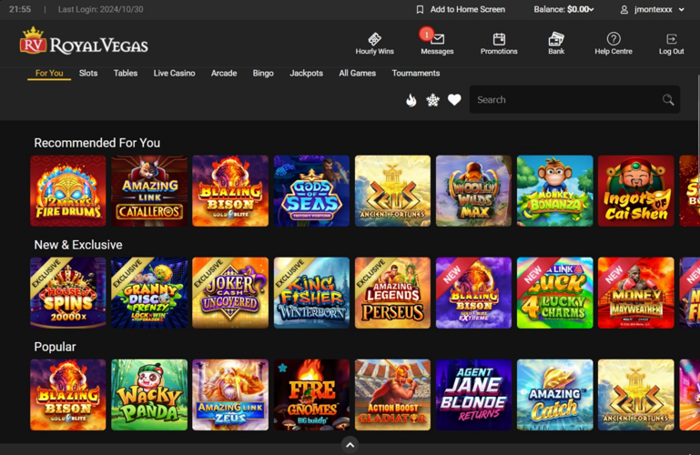This screenshot has width=700, height=455.
Task: Click the search magnifier icon
Action: click(668, 99)
